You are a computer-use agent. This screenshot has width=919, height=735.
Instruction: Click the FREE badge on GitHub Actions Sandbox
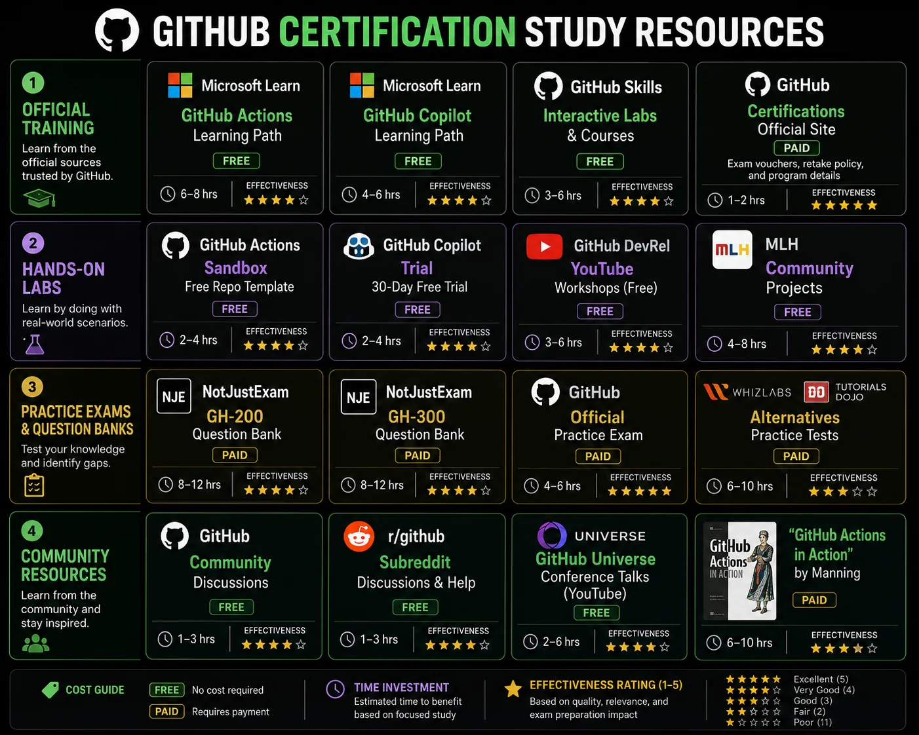(x=235, y=309)
